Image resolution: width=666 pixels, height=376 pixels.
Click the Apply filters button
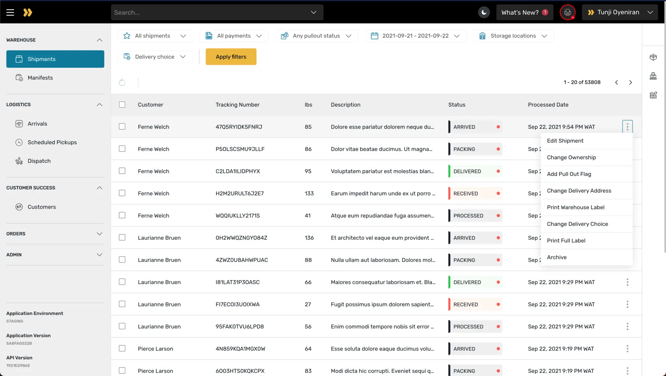(x=231, y=56)
